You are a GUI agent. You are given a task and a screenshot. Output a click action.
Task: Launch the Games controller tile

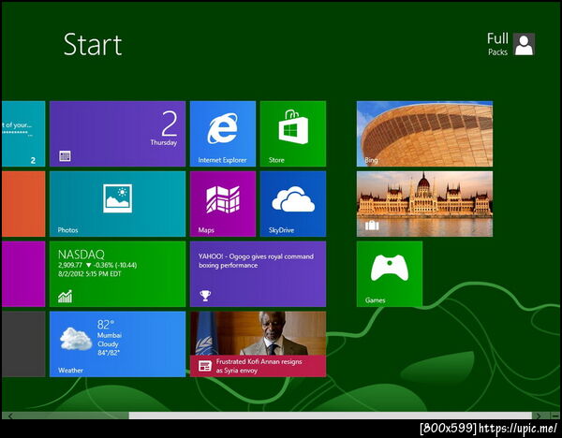click(x=390, y=274)
